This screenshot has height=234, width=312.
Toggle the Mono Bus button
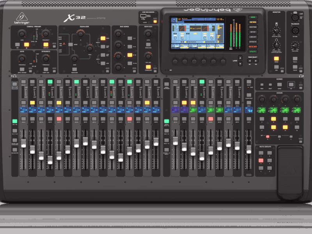[148, 44]
